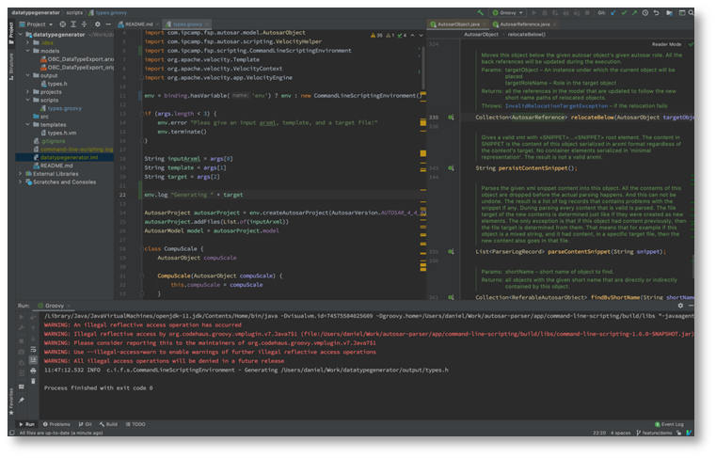Click the Build Project hammer icon
This screenshot has height=458, width=716.
point(481,13)
